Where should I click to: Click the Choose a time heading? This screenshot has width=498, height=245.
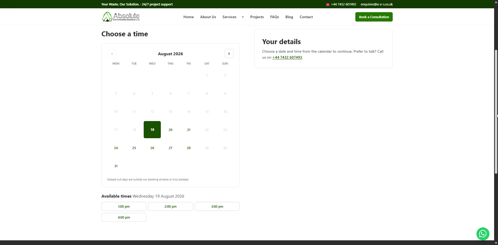tap(125, 34)
